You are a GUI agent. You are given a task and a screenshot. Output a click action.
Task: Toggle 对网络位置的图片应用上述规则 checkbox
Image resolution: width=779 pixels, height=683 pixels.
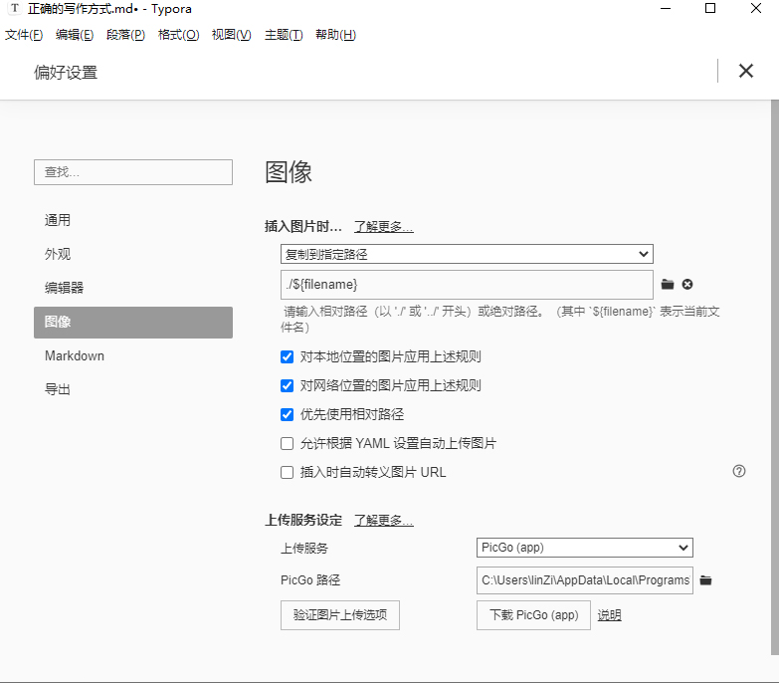(288, 385)
